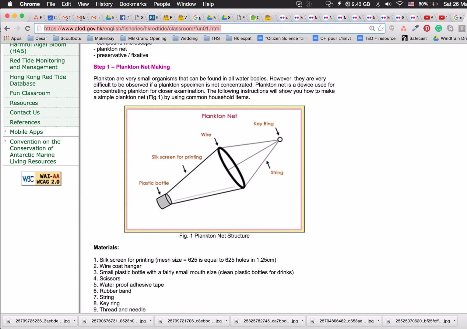Open the Pinterest extension icon
Screen dimensions: 467x329
click(427, 28)
